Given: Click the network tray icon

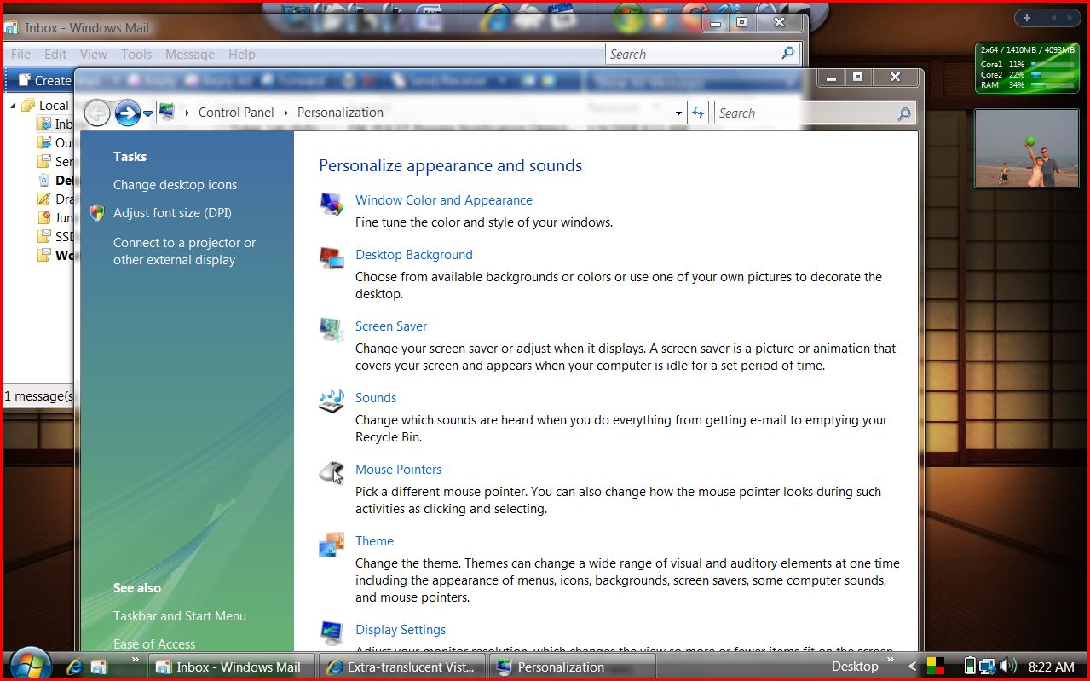Looking at the screenshot, I should point(989,667).
